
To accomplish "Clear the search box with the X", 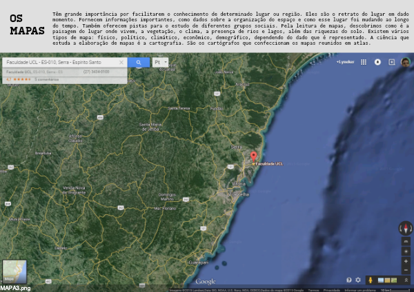I will [x=121, y=63].
